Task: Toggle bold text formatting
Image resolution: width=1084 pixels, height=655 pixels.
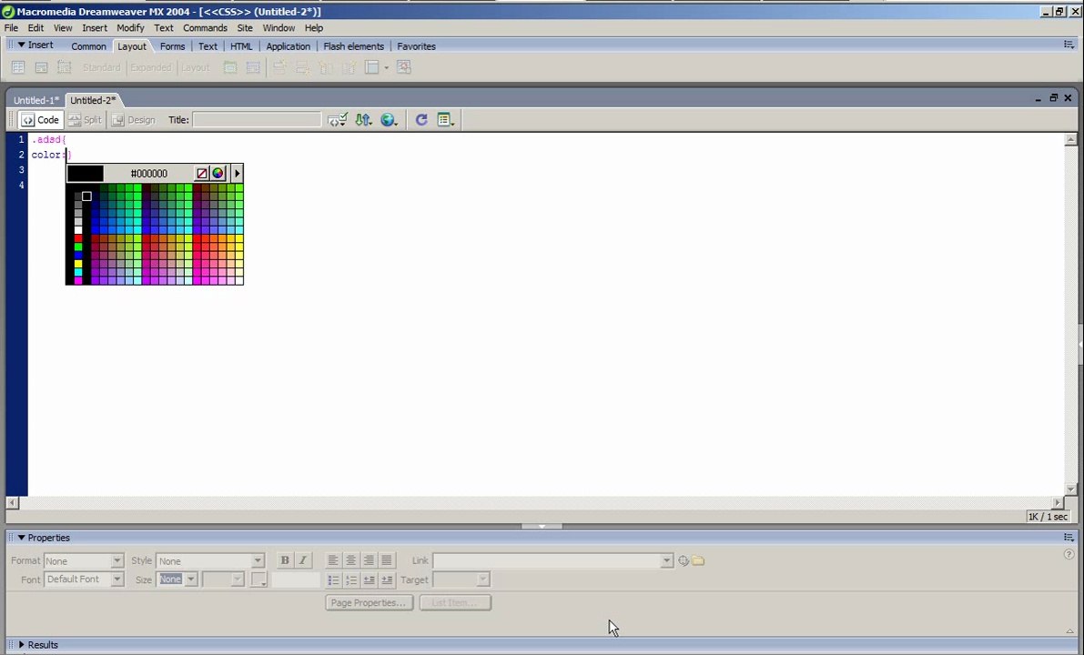Action: tap(284, 560)
